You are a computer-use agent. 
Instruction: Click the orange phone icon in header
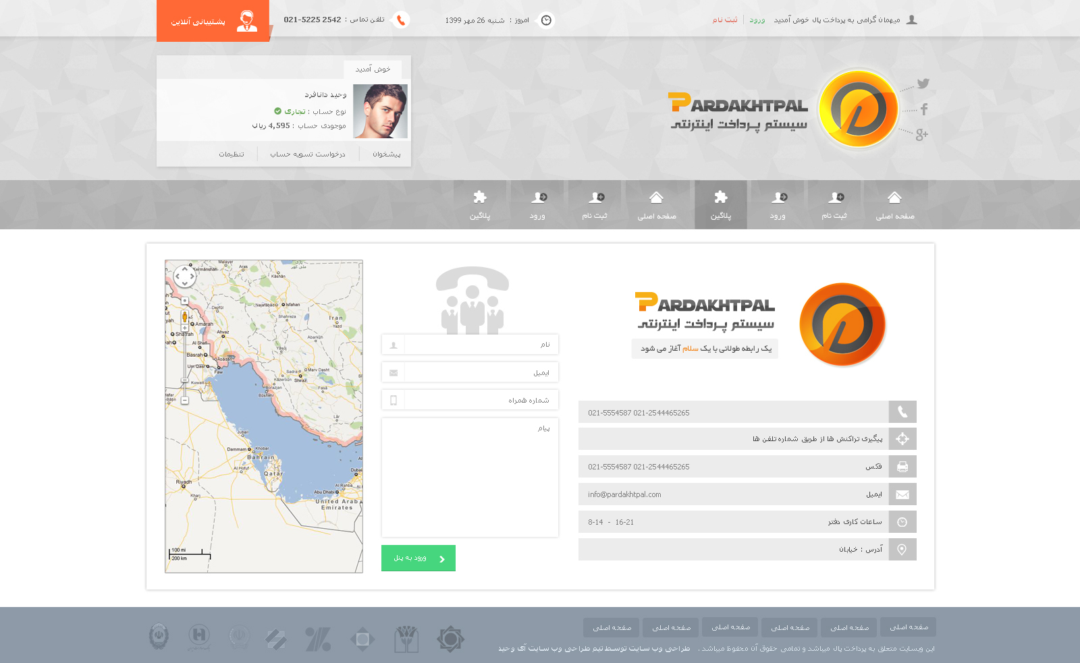401,20
